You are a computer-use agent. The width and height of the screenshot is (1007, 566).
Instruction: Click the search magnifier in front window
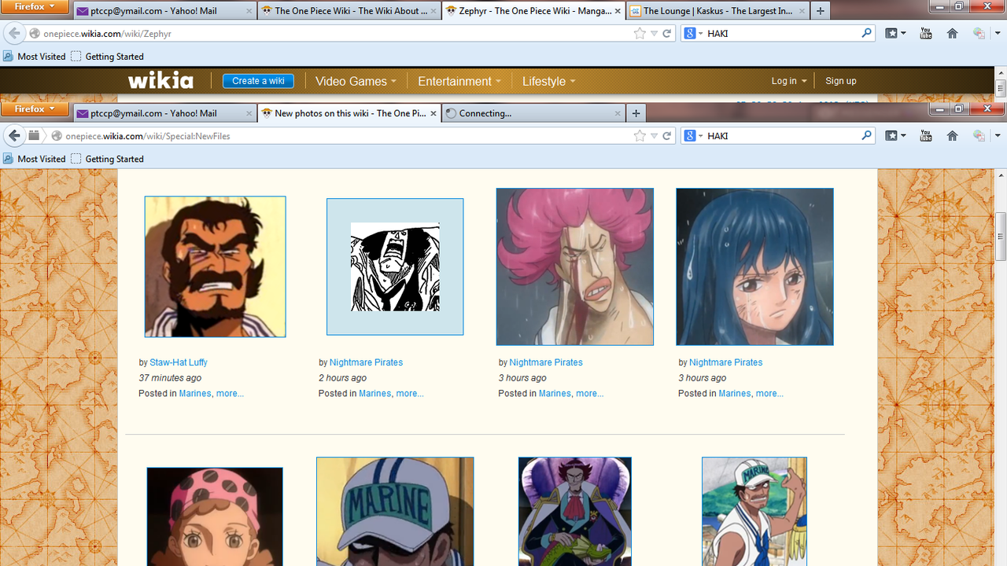point(866,135)
